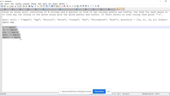
Task: Start macro recording with the red dot
Action: pos(67,6)
